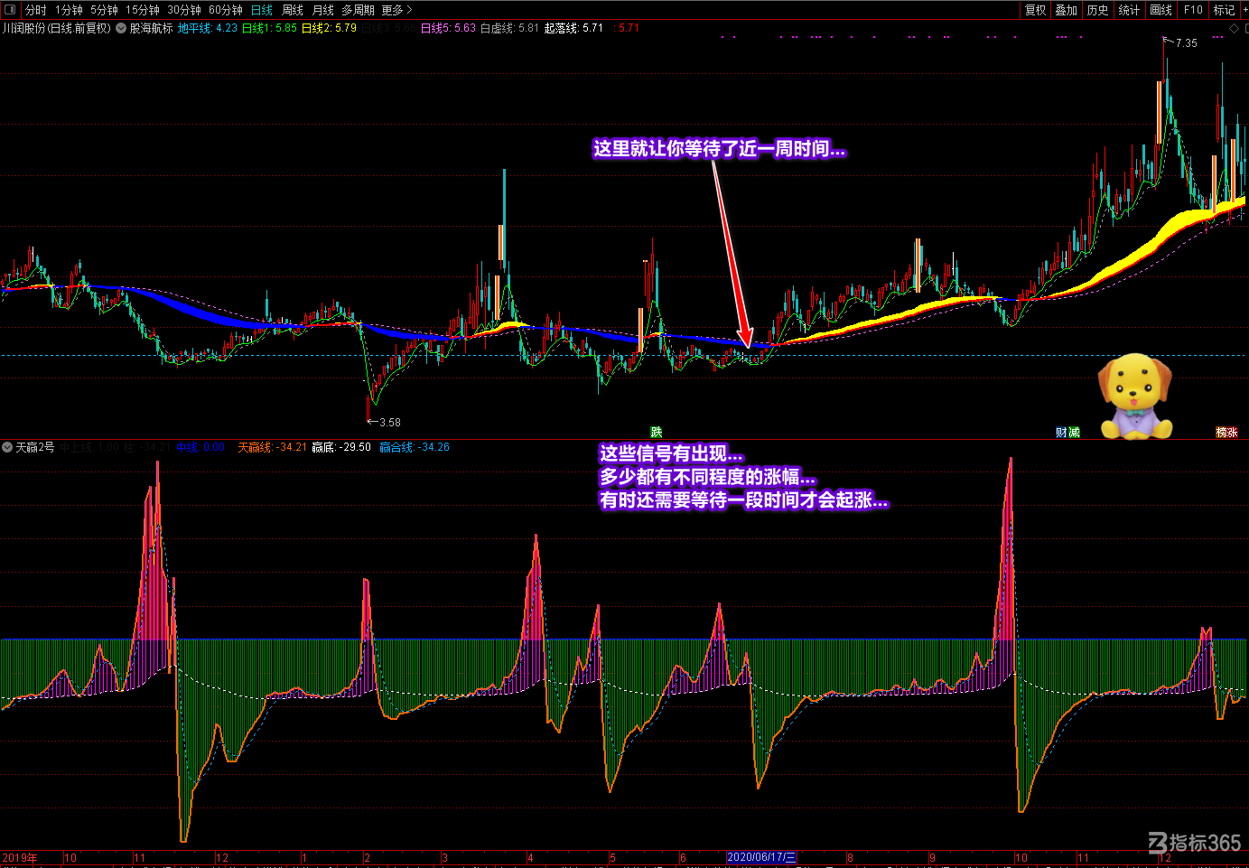1249x868 pixels.
Task: Open the 复权 adjustment button
Action: tap(1035, 10)
